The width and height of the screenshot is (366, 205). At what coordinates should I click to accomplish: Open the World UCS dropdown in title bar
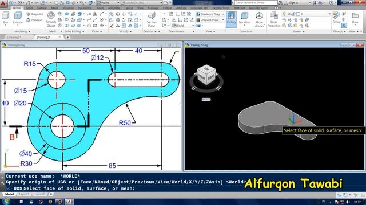108,2
